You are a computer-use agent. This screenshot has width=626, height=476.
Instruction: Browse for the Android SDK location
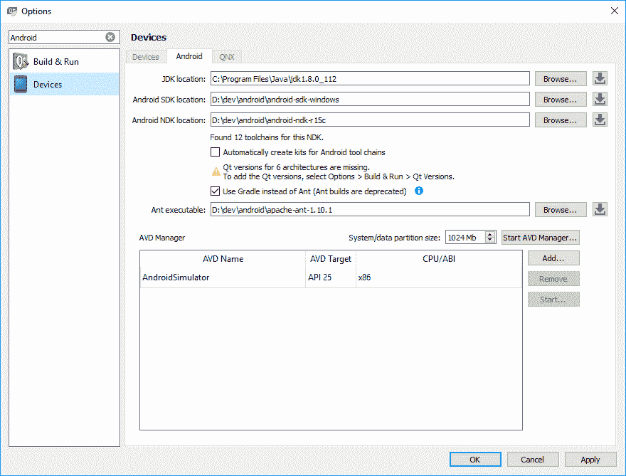click(x=561, y=100)
